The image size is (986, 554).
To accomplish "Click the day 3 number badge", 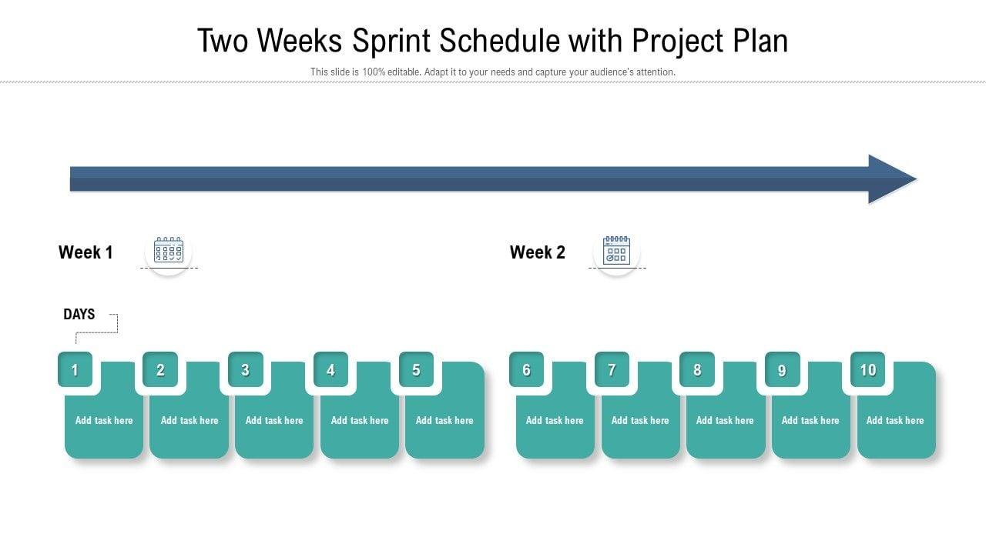I will coord(246,370).
